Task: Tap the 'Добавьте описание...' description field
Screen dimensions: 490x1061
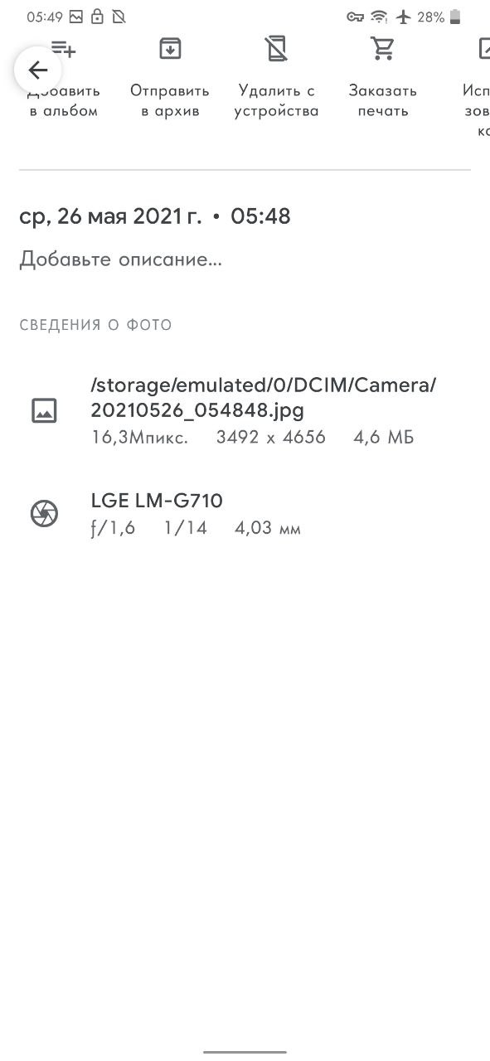Action: [x=121, y=259]
